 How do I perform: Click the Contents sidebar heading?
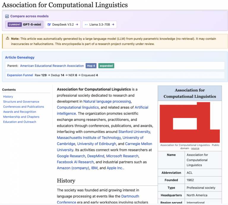coord(9,90)
